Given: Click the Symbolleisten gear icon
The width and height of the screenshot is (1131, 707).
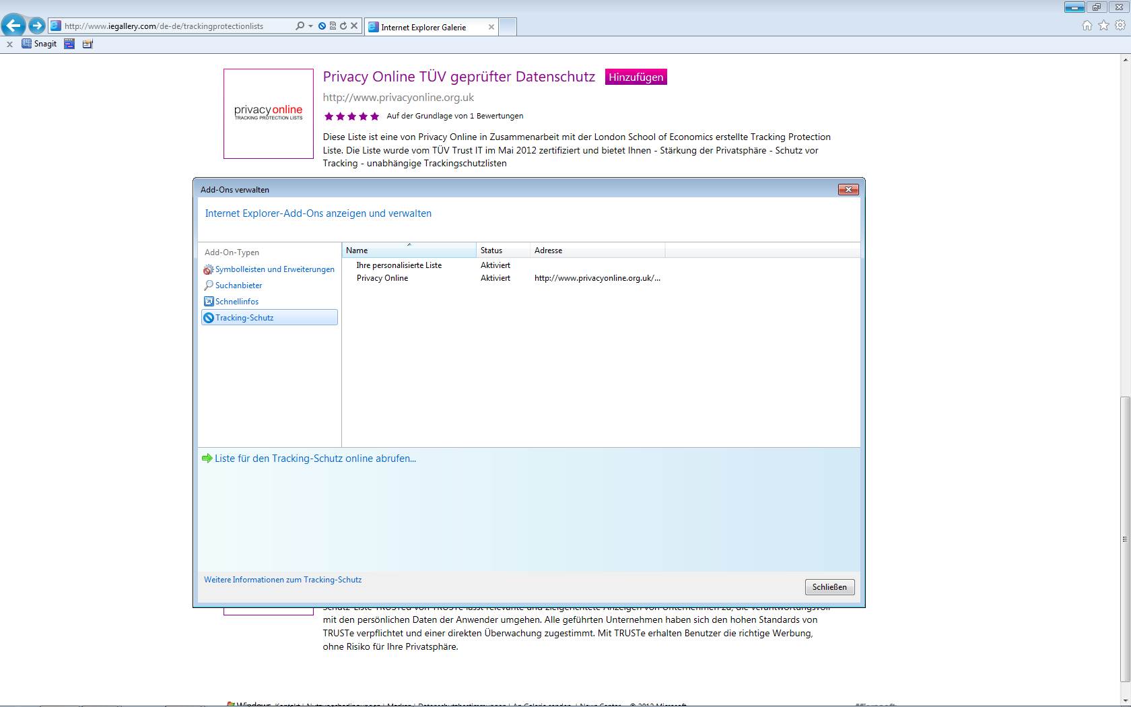Looking at the screenshot, I should pyautogui.click(x=209, y=269).
